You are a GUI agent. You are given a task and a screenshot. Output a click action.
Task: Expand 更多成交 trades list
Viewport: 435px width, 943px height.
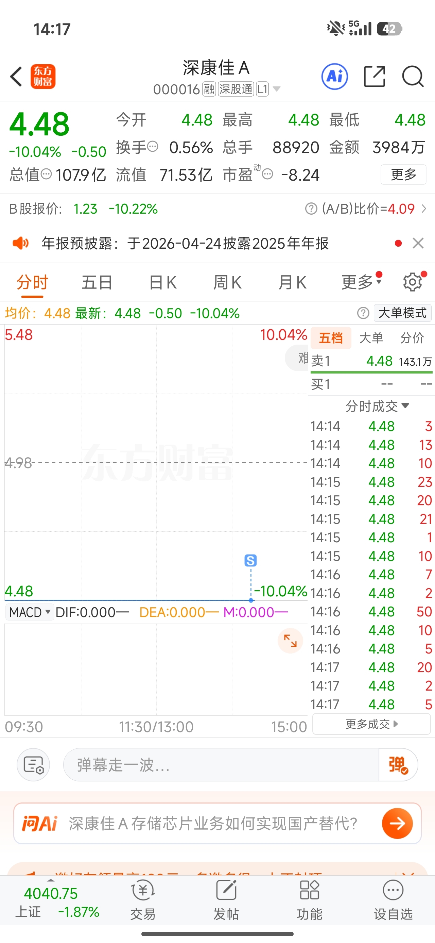(x=371, y=724)
